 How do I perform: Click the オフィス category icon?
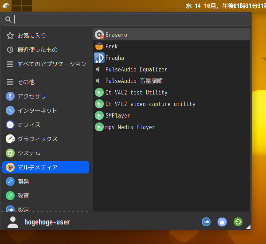(x=10, y=125)
